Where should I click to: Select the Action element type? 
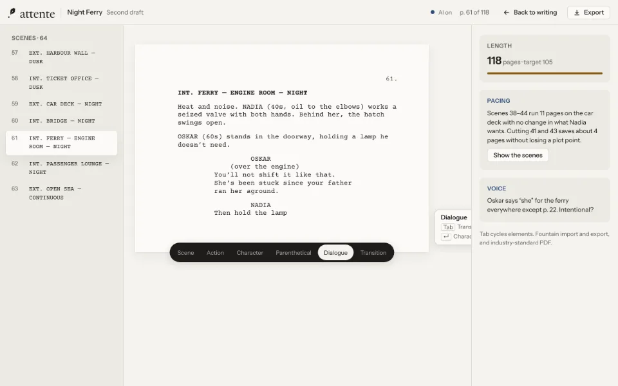[x=215, y=252]
